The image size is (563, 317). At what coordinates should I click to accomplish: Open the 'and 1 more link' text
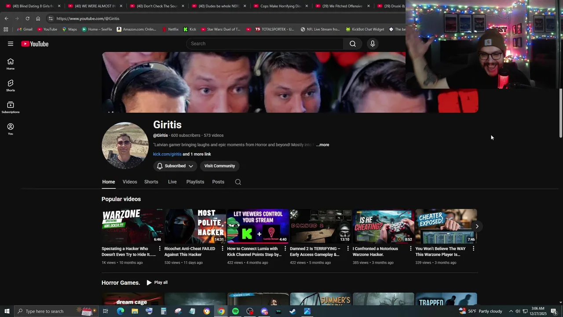tap(197, 154)
